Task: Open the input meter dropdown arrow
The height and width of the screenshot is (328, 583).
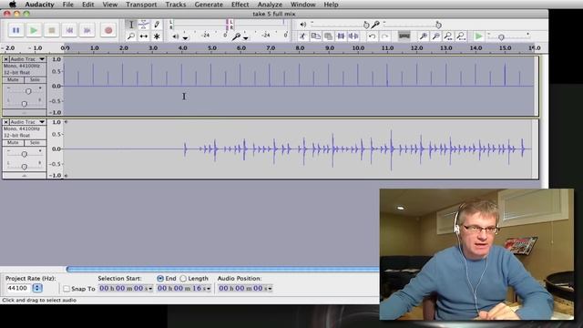Action: (x=246, y=37)
